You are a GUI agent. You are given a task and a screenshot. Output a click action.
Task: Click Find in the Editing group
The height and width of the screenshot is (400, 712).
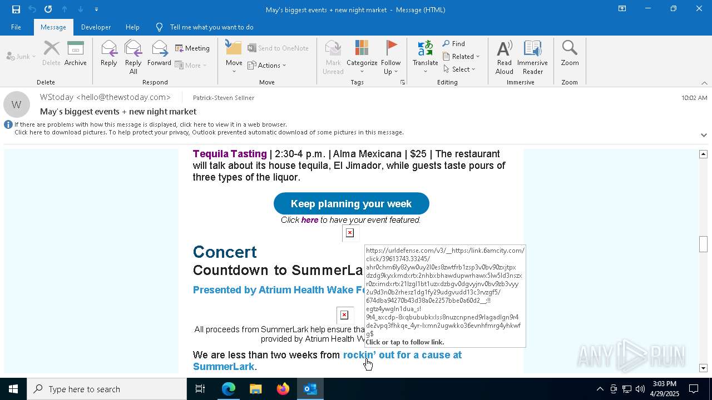(454, 43)
